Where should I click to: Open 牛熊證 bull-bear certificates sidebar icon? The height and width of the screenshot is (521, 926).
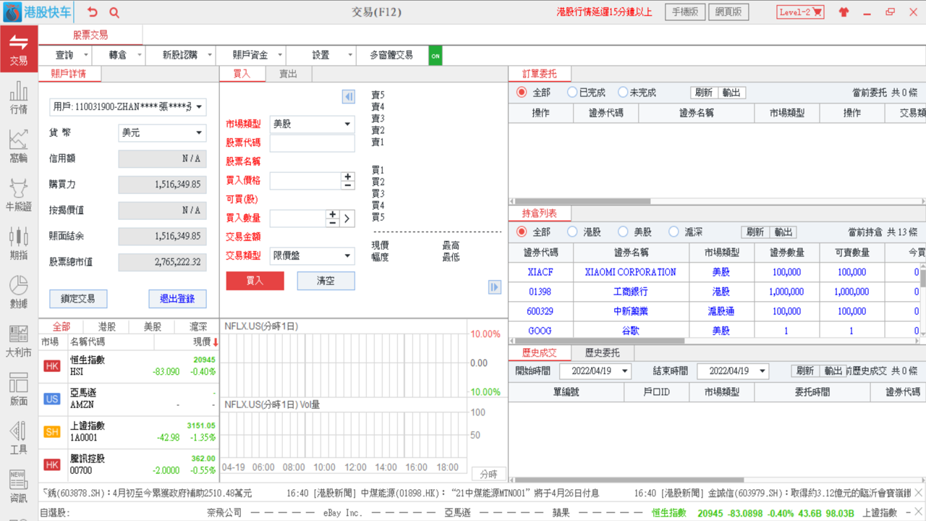click(19, 195)
